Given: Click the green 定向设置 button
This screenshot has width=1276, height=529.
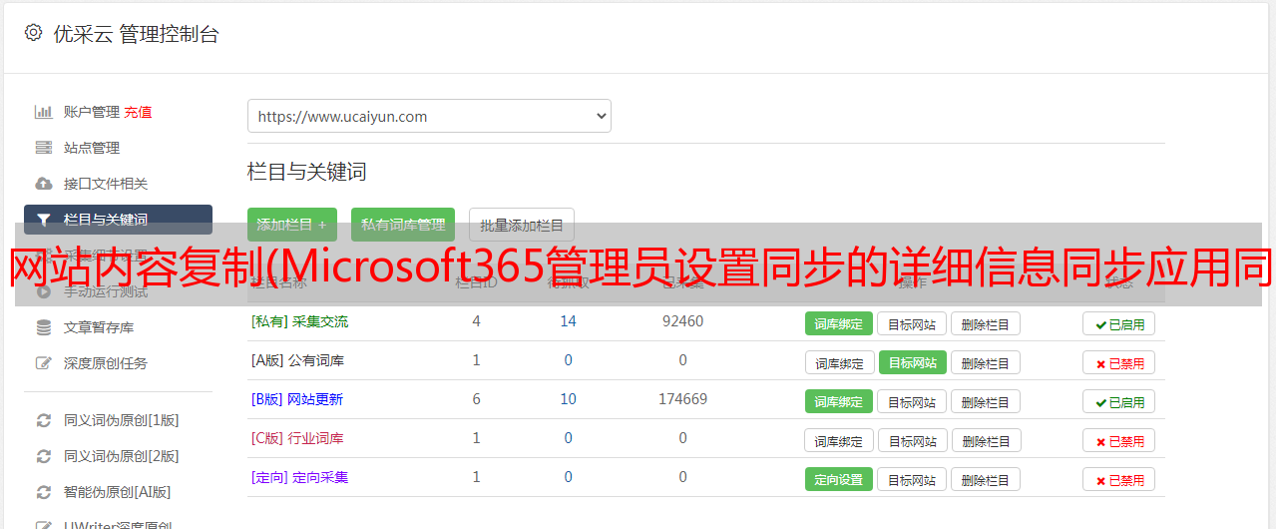Looking at the screenshot, I should (839, 479).
